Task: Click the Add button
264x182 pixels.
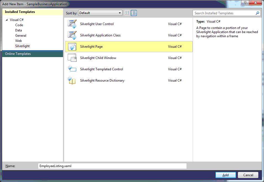Action: coord(226,175)
